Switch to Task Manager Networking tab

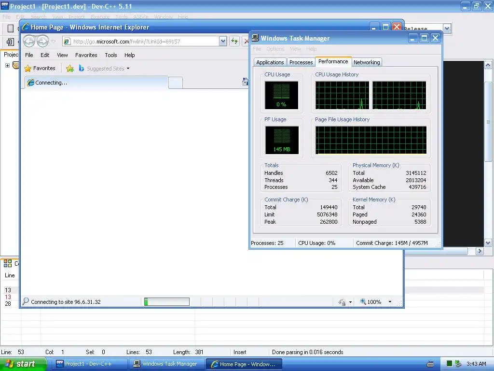tap(367, 62)
